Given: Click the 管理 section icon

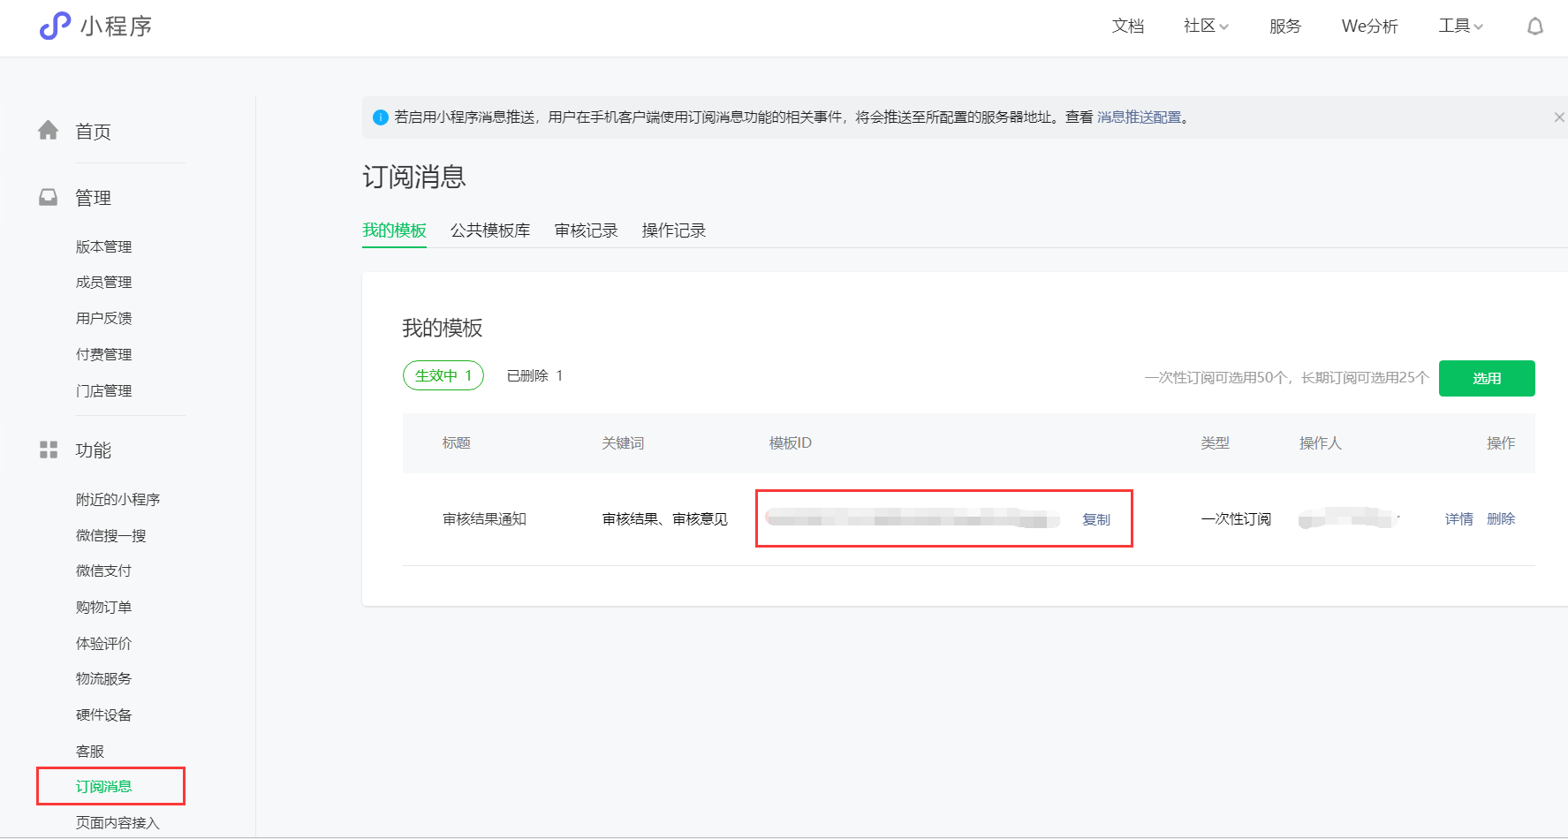Looking at the screenshot, I should click(49, 196).
